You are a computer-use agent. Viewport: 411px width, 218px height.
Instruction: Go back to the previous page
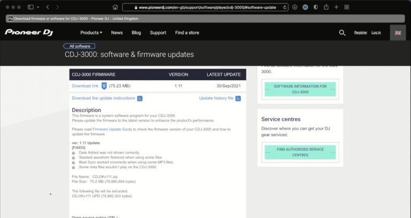pyautogui.click(x=48, y=7)
